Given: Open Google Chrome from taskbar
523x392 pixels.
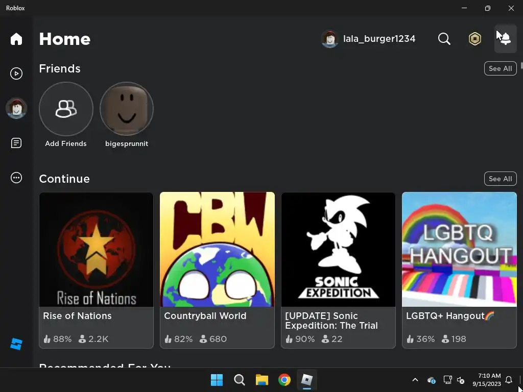Looking at the screenshot, I should 284,380.
